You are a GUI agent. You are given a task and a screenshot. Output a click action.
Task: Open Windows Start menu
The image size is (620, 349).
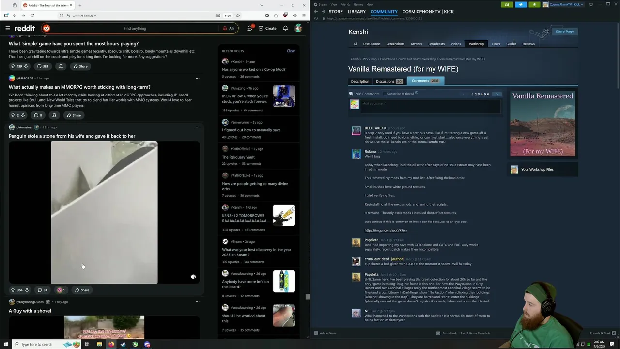(6, 344)
